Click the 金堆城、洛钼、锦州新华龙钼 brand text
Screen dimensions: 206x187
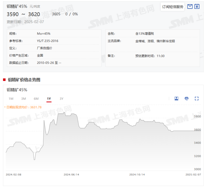coord(155,41)
